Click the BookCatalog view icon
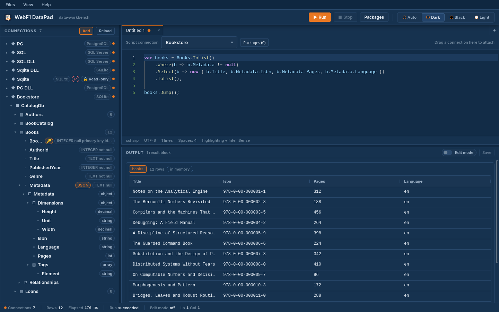Screen dimensions: 499x312 [21, 123]
